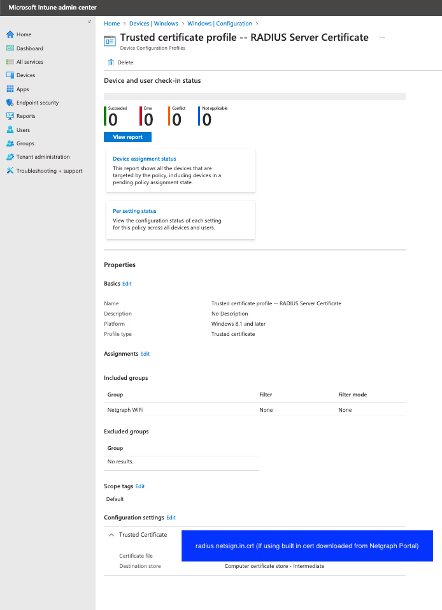Edit the Basics section
The height and width of the screenshot is (610, 442).
[127, 284]
